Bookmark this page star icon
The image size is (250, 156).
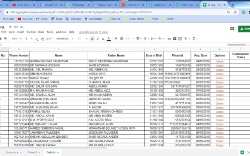235,12
